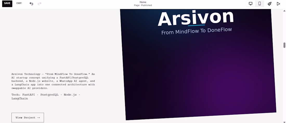Preview site with play icon

pos(278,4)
